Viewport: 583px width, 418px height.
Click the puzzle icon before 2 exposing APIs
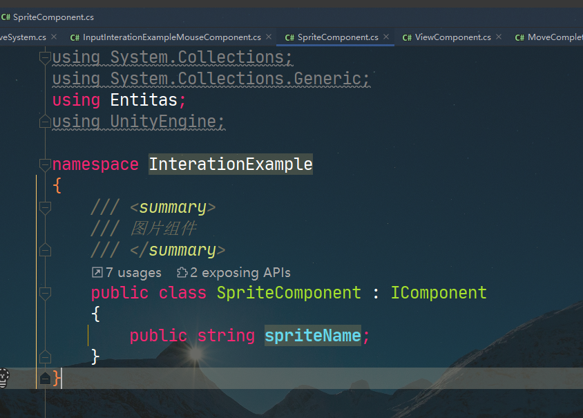[182, 273]
